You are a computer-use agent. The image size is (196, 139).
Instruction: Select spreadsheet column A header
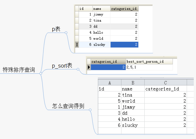point(110,83)
